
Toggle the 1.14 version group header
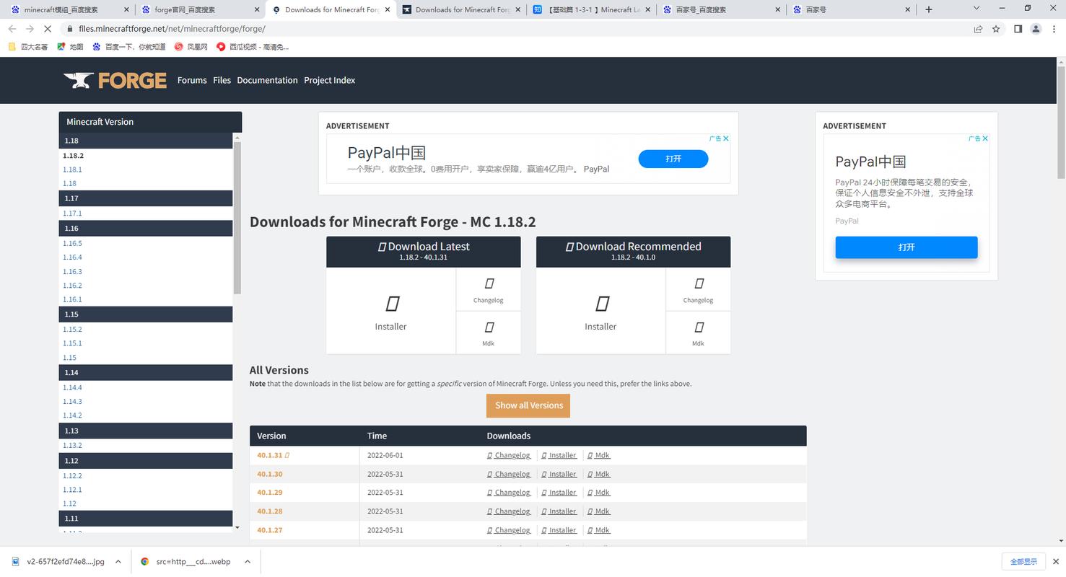coord(146,372)
